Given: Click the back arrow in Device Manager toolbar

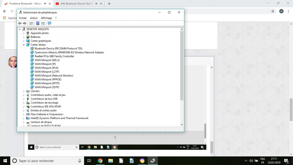Looking at the screenshot, I should click(x=20, y=23).
